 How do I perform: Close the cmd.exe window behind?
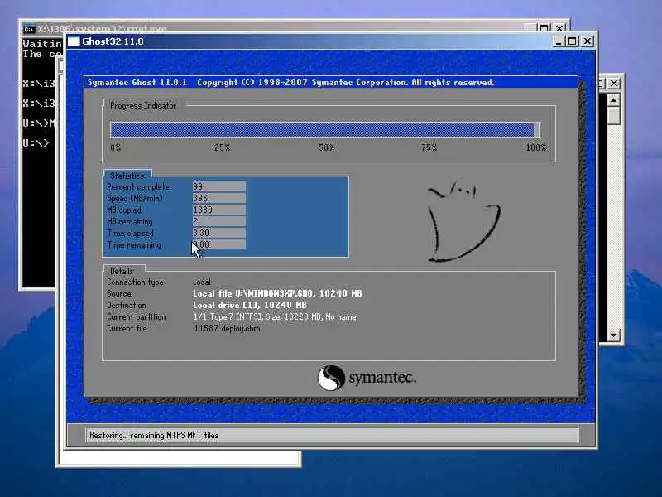(x=559, y=28)
